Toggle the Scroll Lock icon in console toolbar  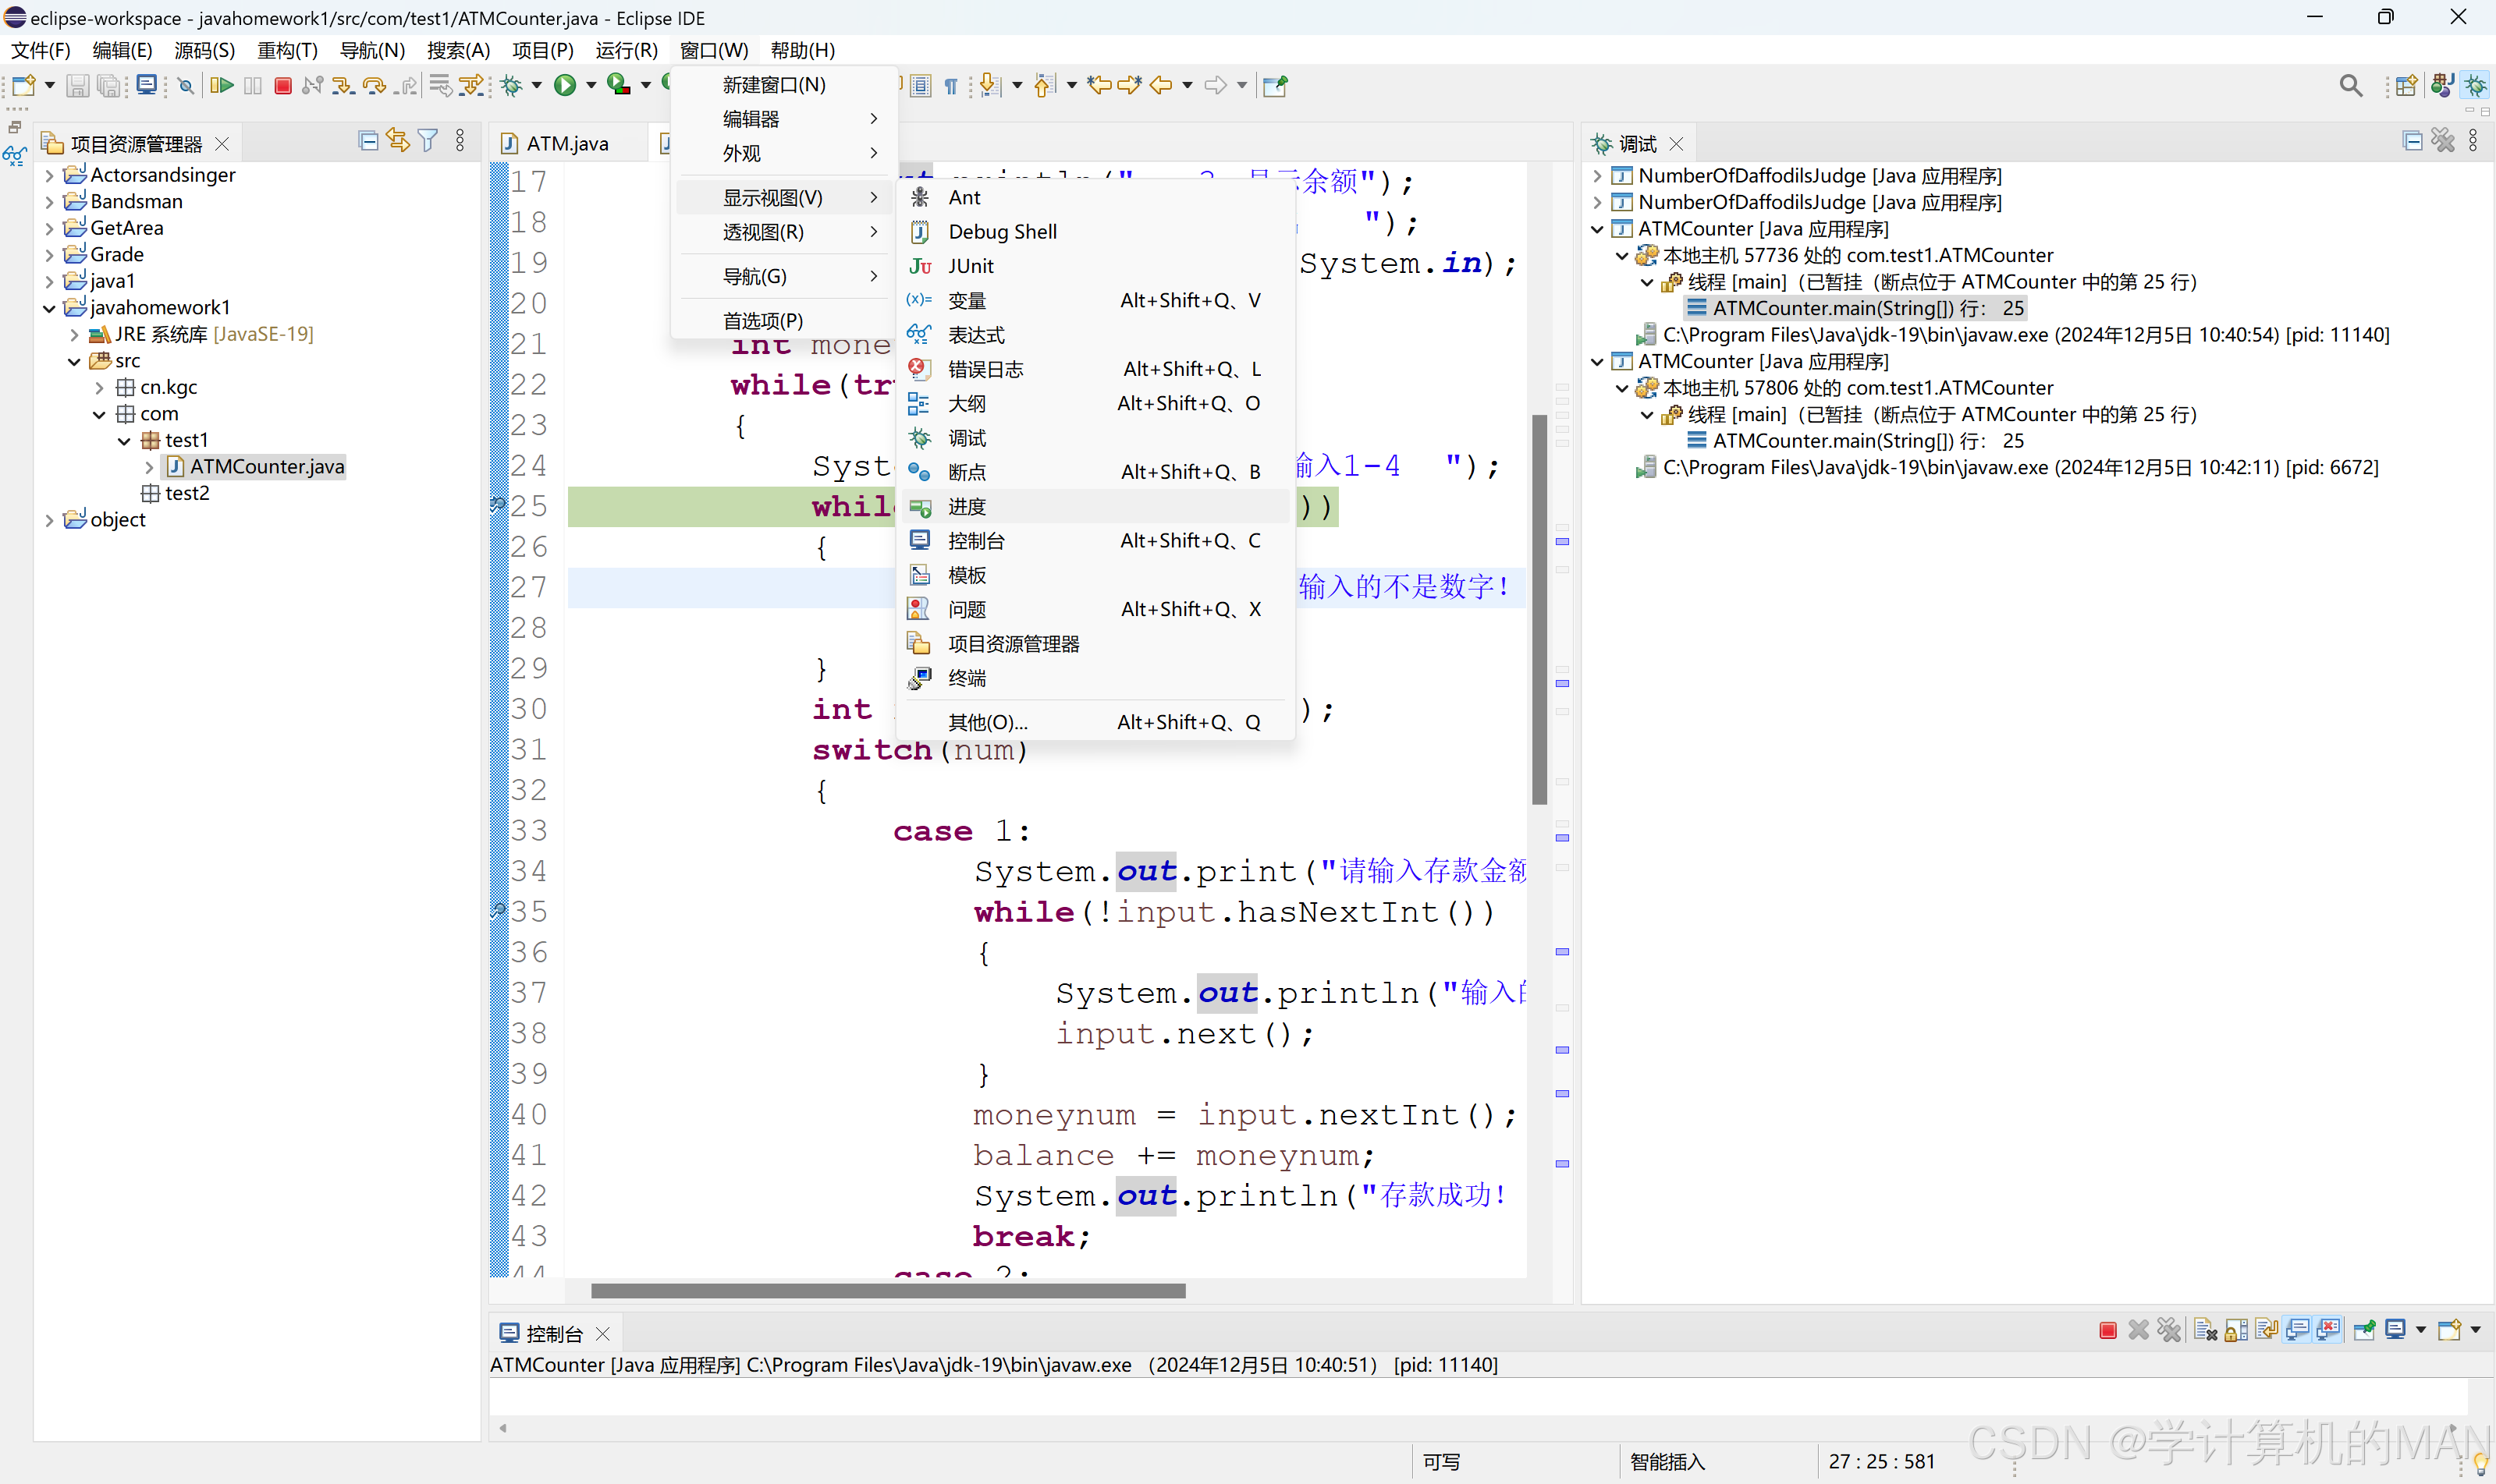pos(2235,1330)
